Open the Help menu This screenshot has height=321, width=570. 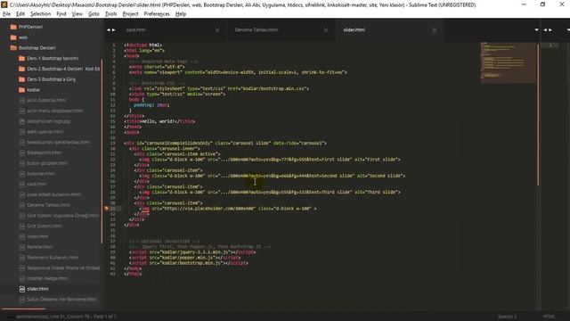pos(181,14)
